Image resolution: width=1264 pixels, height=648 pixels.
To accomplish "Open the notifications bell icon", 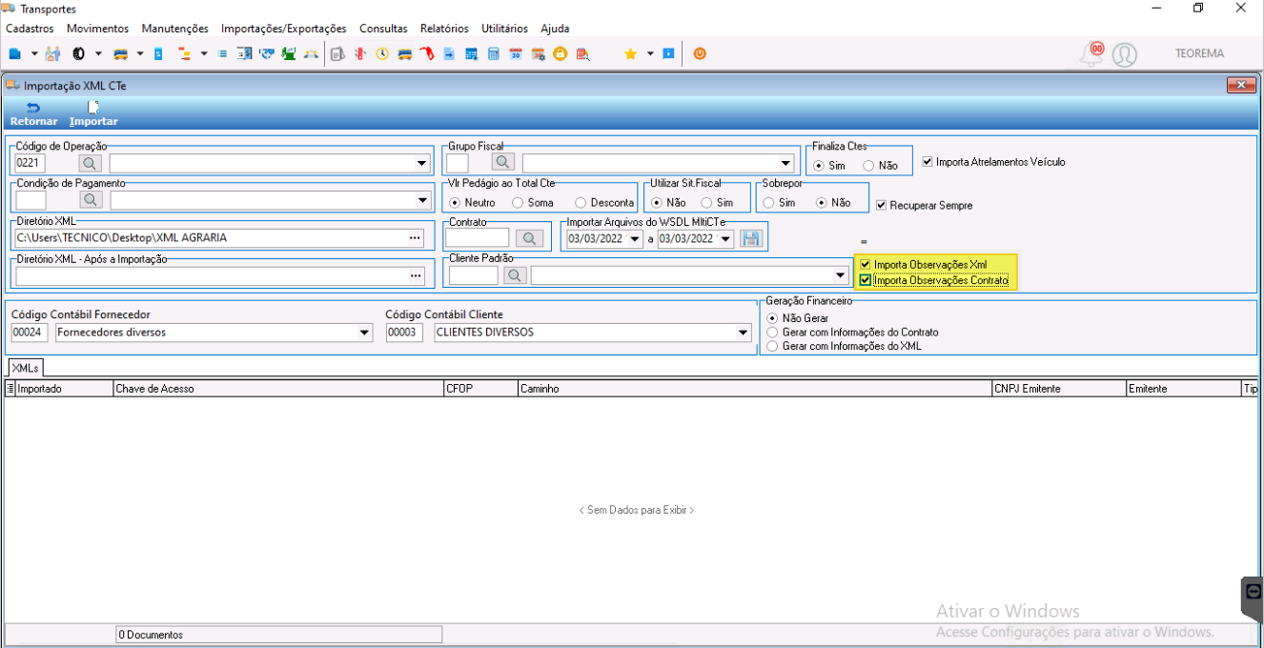I will click(x=1091, y=53).
